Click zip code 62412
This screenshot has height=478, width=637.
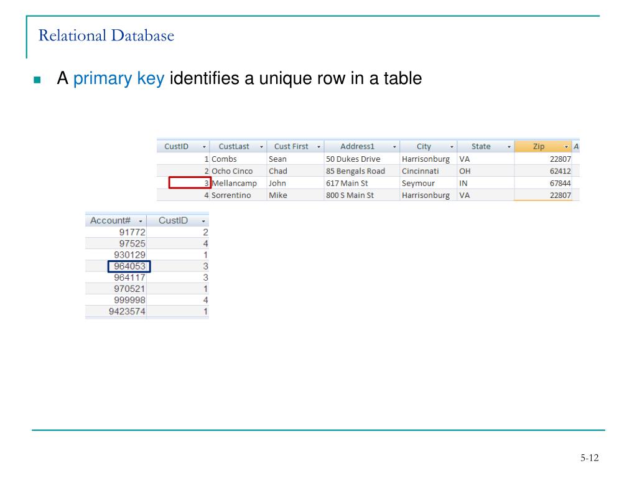543,171
